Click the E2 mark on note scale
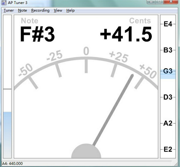This screenshot has height=167, width=180. click(168, 149)
